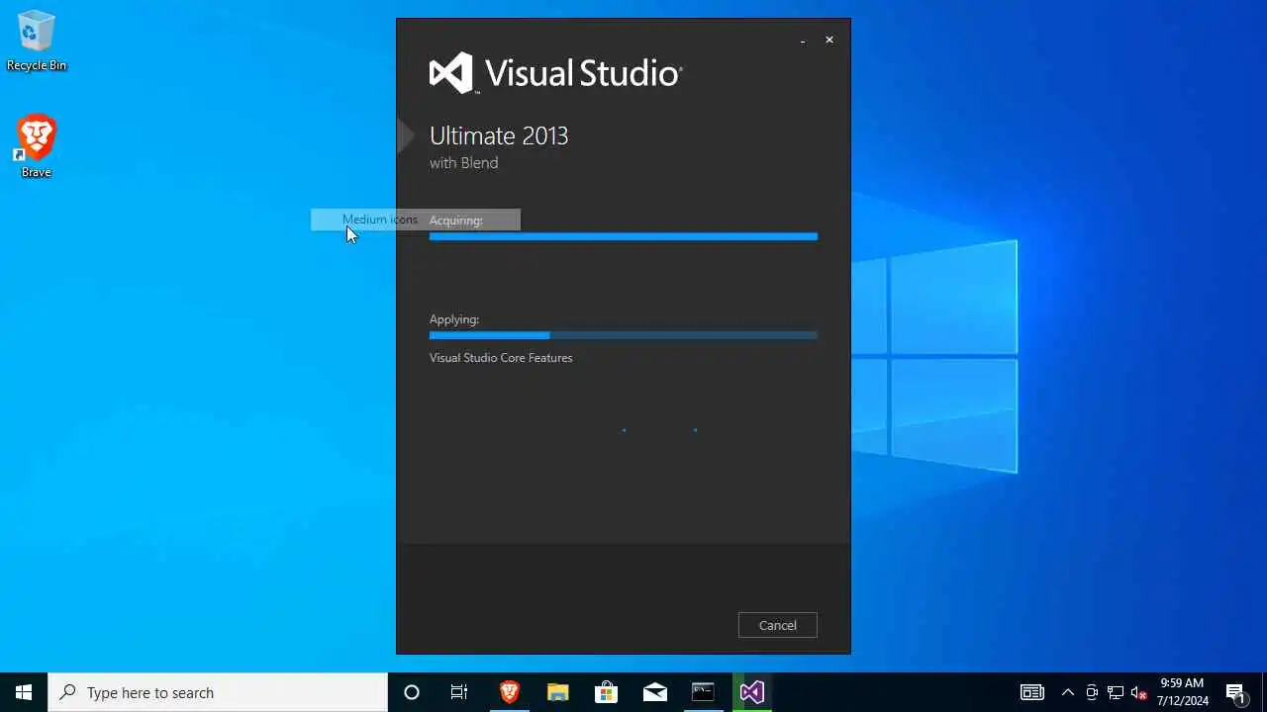Screen dimensions: 1267x712
Task: Select the 'Ultimate 2013' heading text
Action: point(499,135)
